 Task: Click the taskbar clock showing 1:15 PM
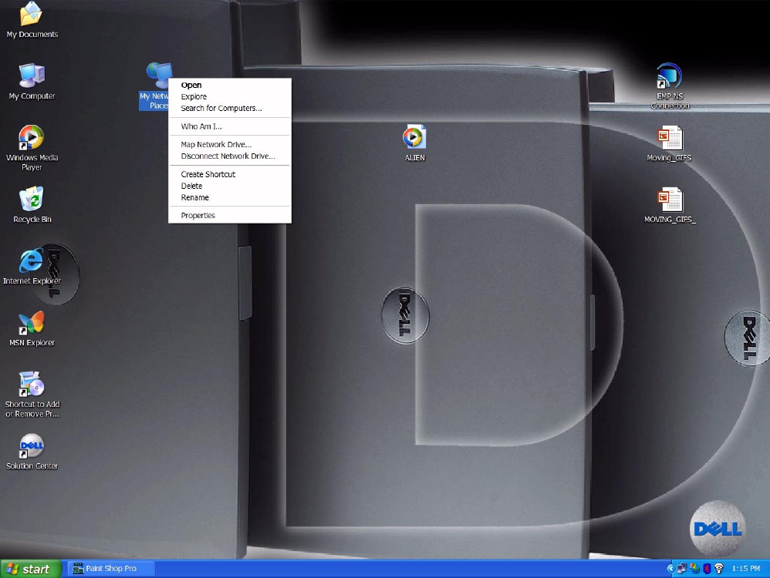[745, 568]
